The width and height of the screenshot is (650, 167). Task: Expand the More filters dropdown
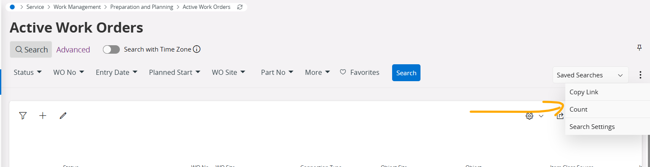318,72
